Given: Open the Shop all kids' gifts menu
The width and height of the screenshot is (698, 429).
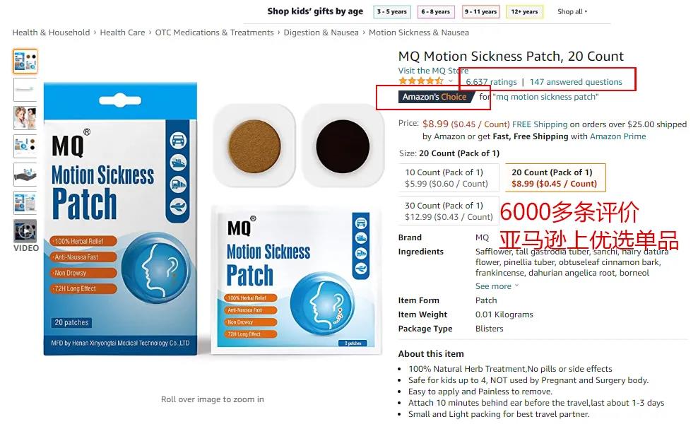Looking at the screenshot, I should pyautogui.click(x=572, y=11).
